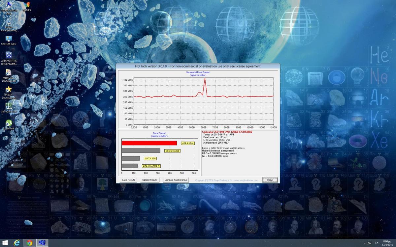Click the 459.4 MB/s burst value label
The height and width of the screenshot is (247, 396).
(188, 143)
